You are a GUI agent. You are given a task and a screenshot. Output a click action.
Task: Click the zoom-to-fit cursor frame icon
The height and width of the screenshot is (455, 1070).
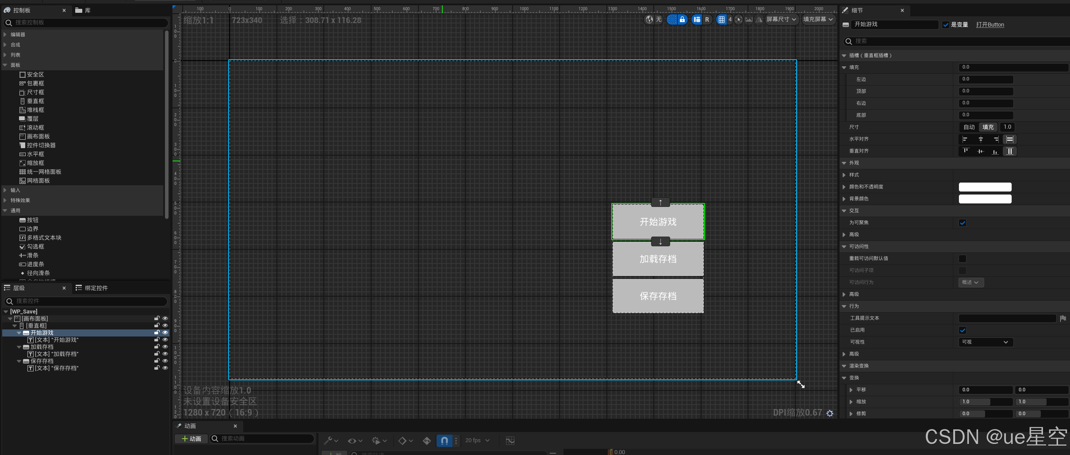[738, 19]
